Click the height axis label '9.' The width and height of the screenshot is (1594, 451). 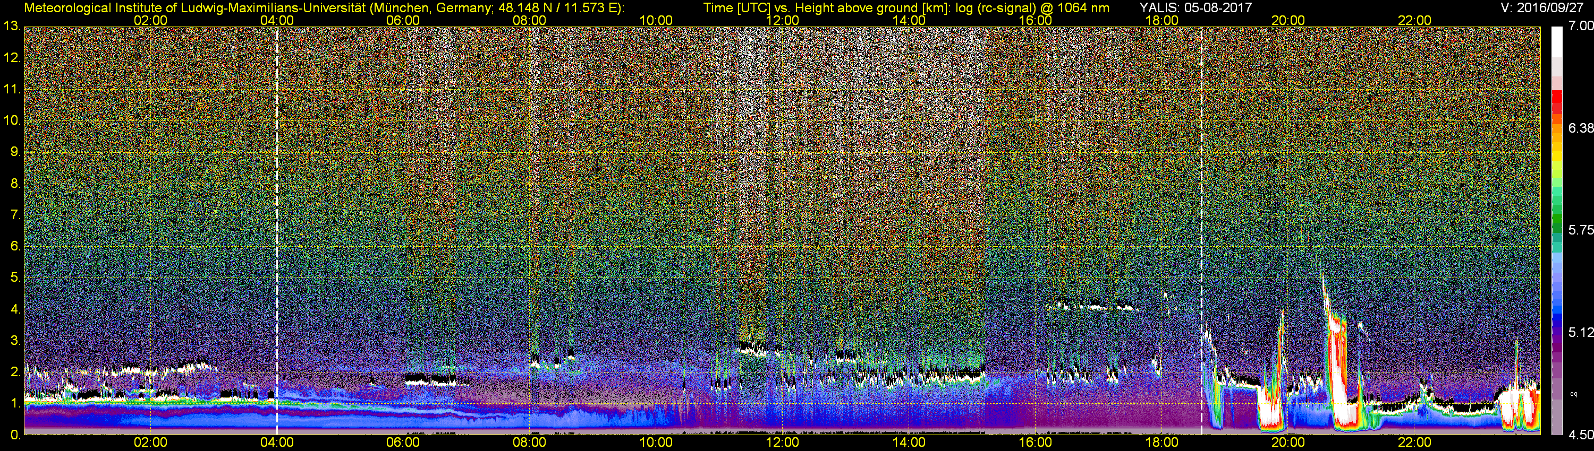(x=15, y=152)
